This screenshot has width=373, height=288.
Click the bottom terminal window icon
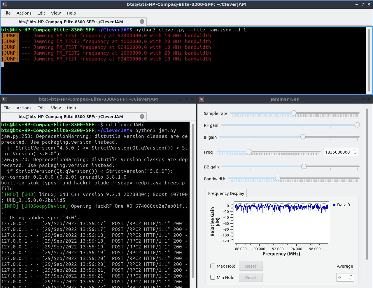pos(4,99)
